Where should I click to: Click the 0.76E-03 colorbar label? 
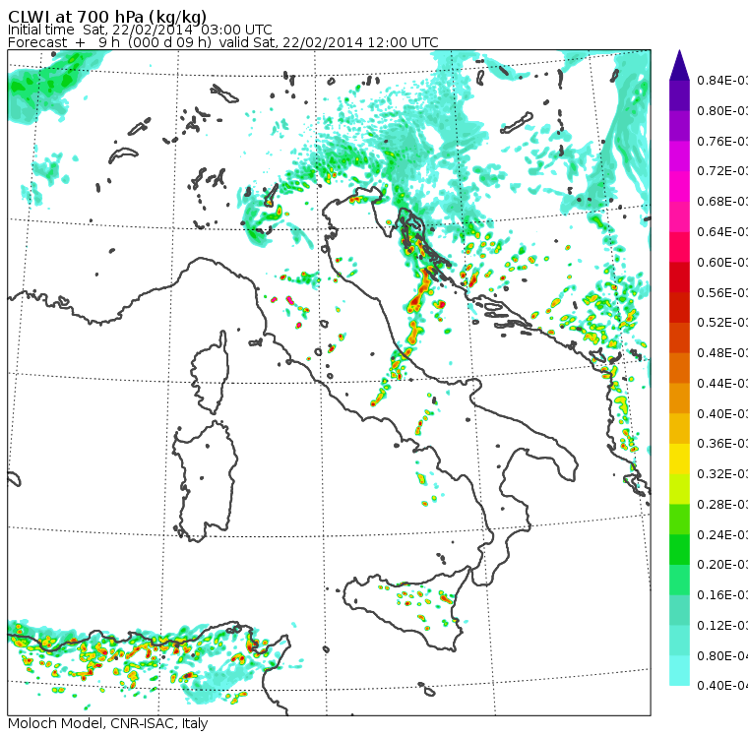click(722, 141)
